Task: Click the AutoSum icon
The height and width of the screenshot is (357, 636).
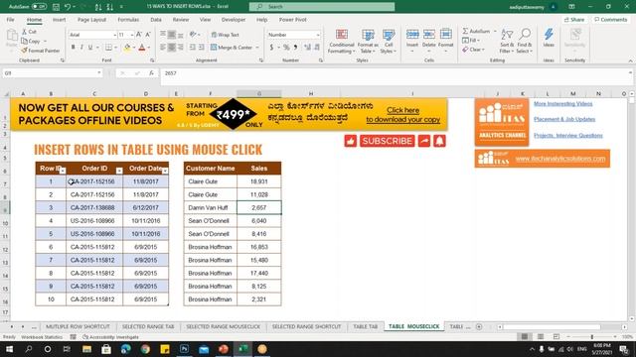Action: (466, 31)
